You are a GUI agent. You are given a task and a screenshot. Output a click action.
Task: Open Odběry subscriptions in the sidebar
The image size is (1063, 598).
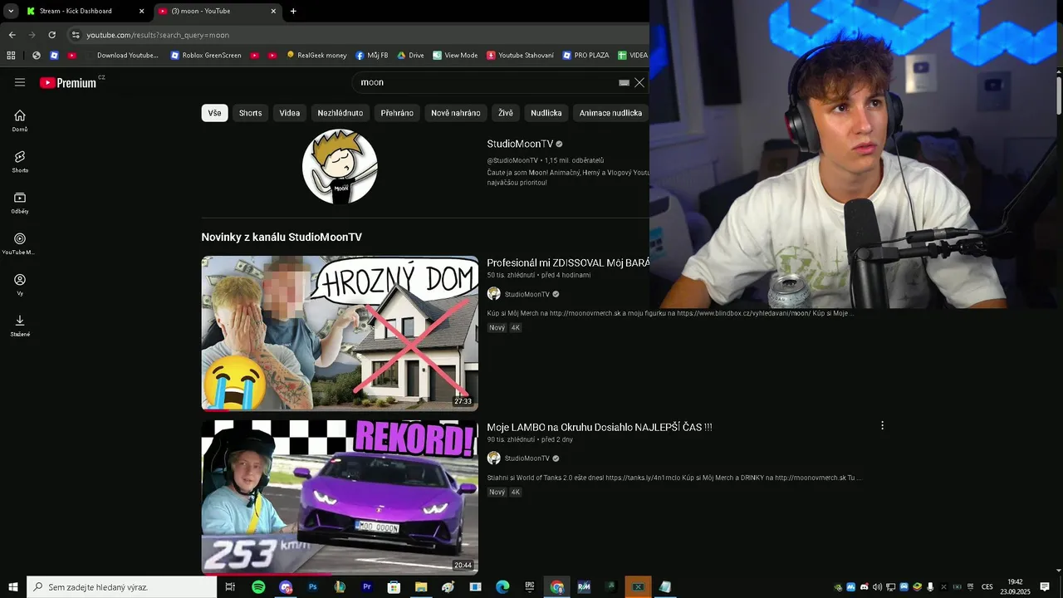pos(20,203)
